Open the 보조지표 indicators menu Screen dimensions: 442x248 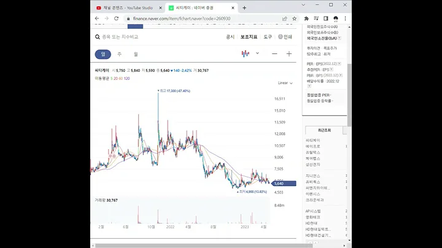(x=249, y=37)
